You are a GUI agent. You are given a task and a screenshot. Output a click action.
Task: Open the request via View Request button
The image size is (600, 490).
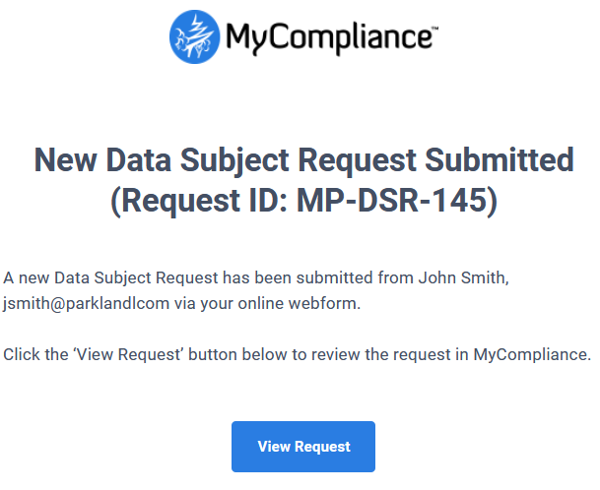tap(303, 447)
